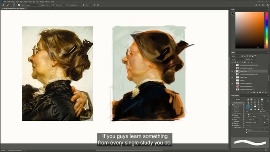Link layers icon at panel bottom
This screenshot has height=152, width=270.
[x=248, y=92]
